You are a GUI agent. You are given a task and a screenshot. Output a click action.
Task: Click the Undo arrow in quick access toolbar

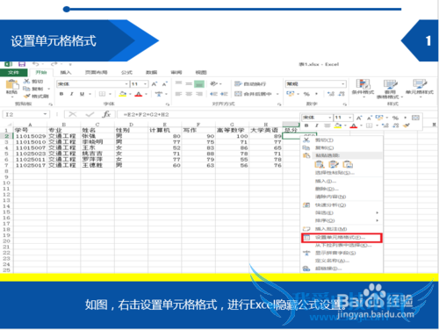point(35,64)
